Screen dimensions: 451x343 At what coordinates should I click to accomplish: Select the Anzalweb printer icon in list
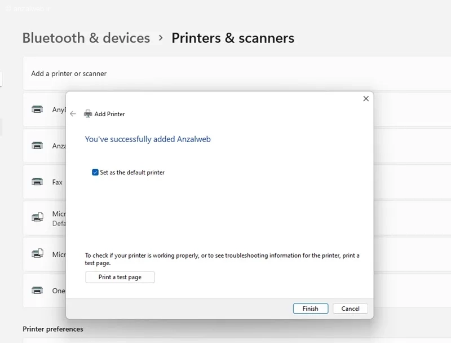click(x=37, y=146)
